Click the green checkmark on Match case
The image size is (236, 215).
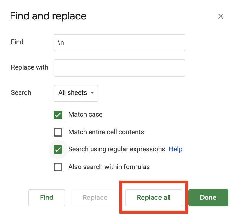point(58,115)
